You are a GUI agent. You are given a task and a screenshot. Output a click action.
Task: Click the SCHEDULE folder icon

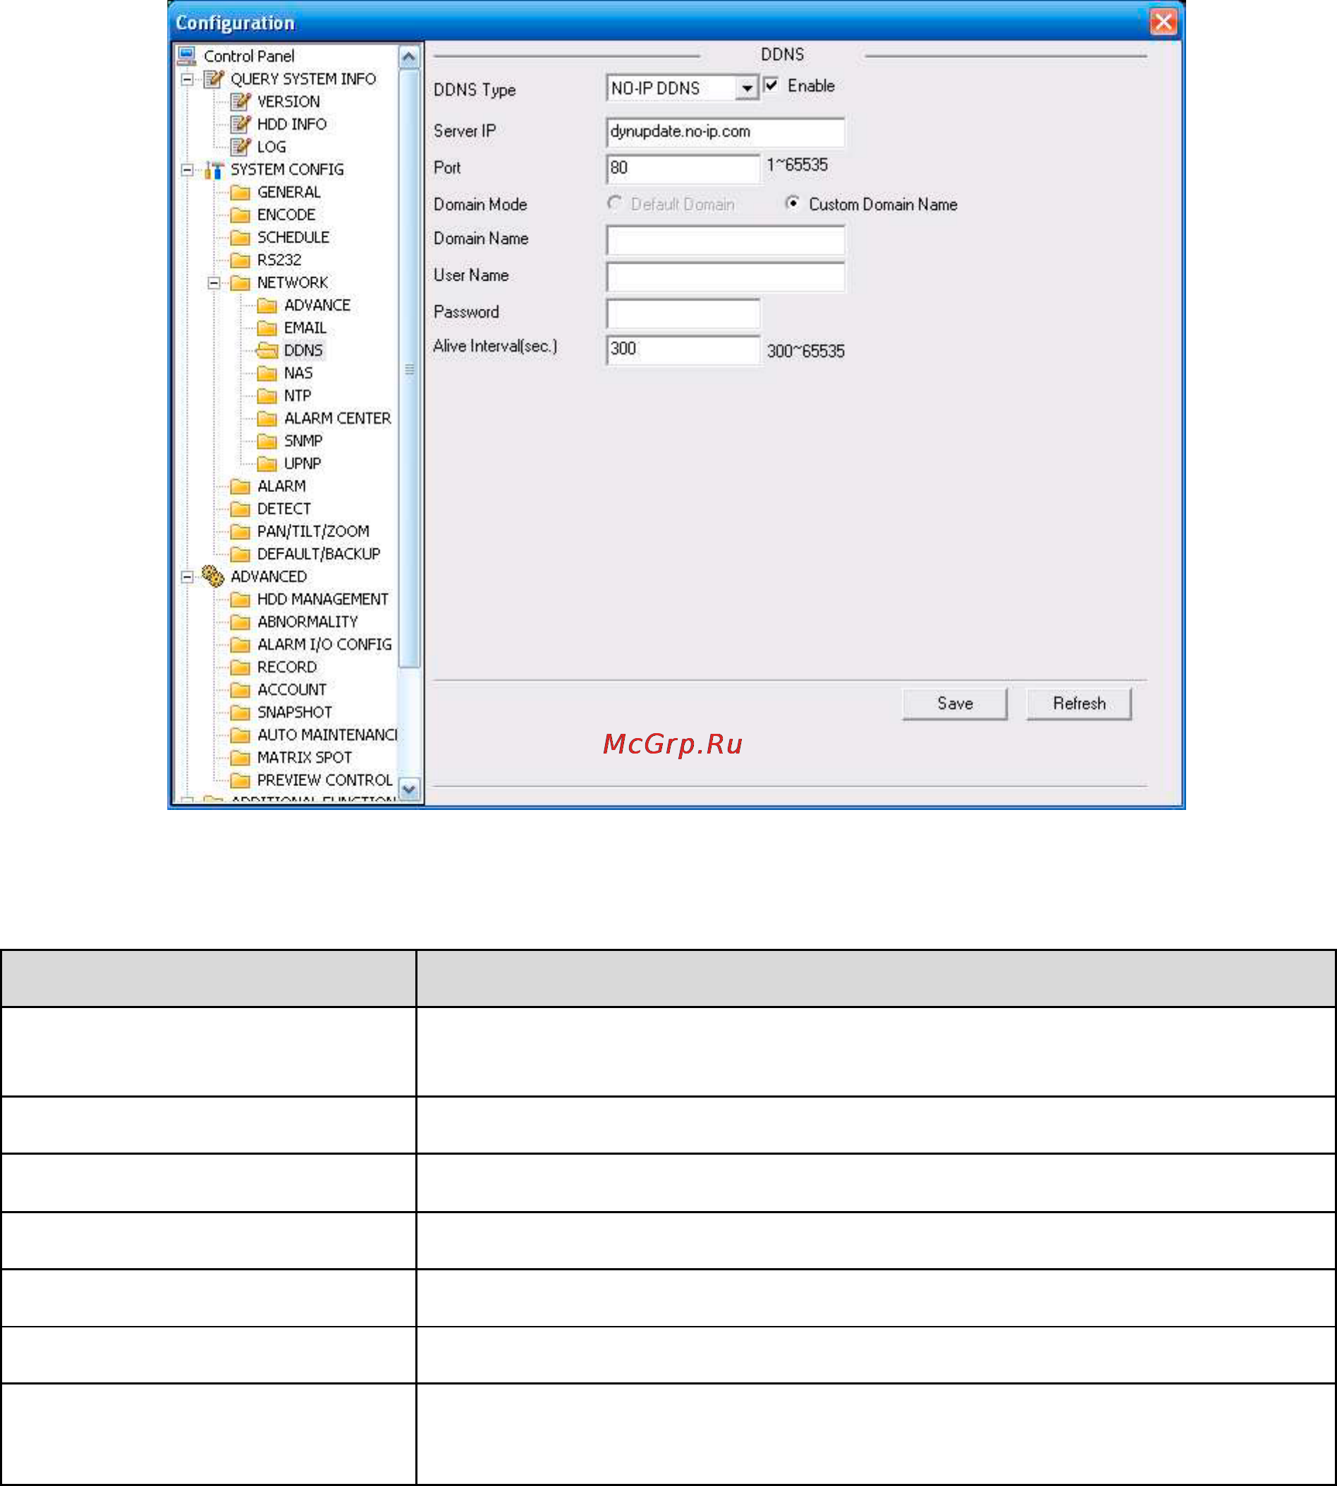(240, 238)
